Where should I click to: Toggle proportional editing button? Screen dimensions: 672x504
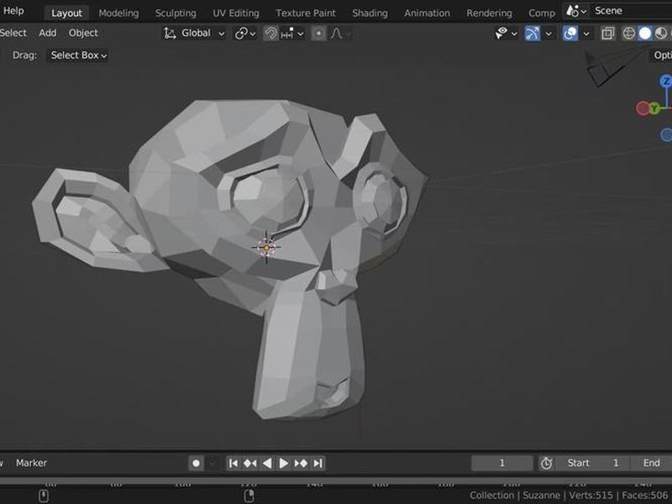point(318,33)
